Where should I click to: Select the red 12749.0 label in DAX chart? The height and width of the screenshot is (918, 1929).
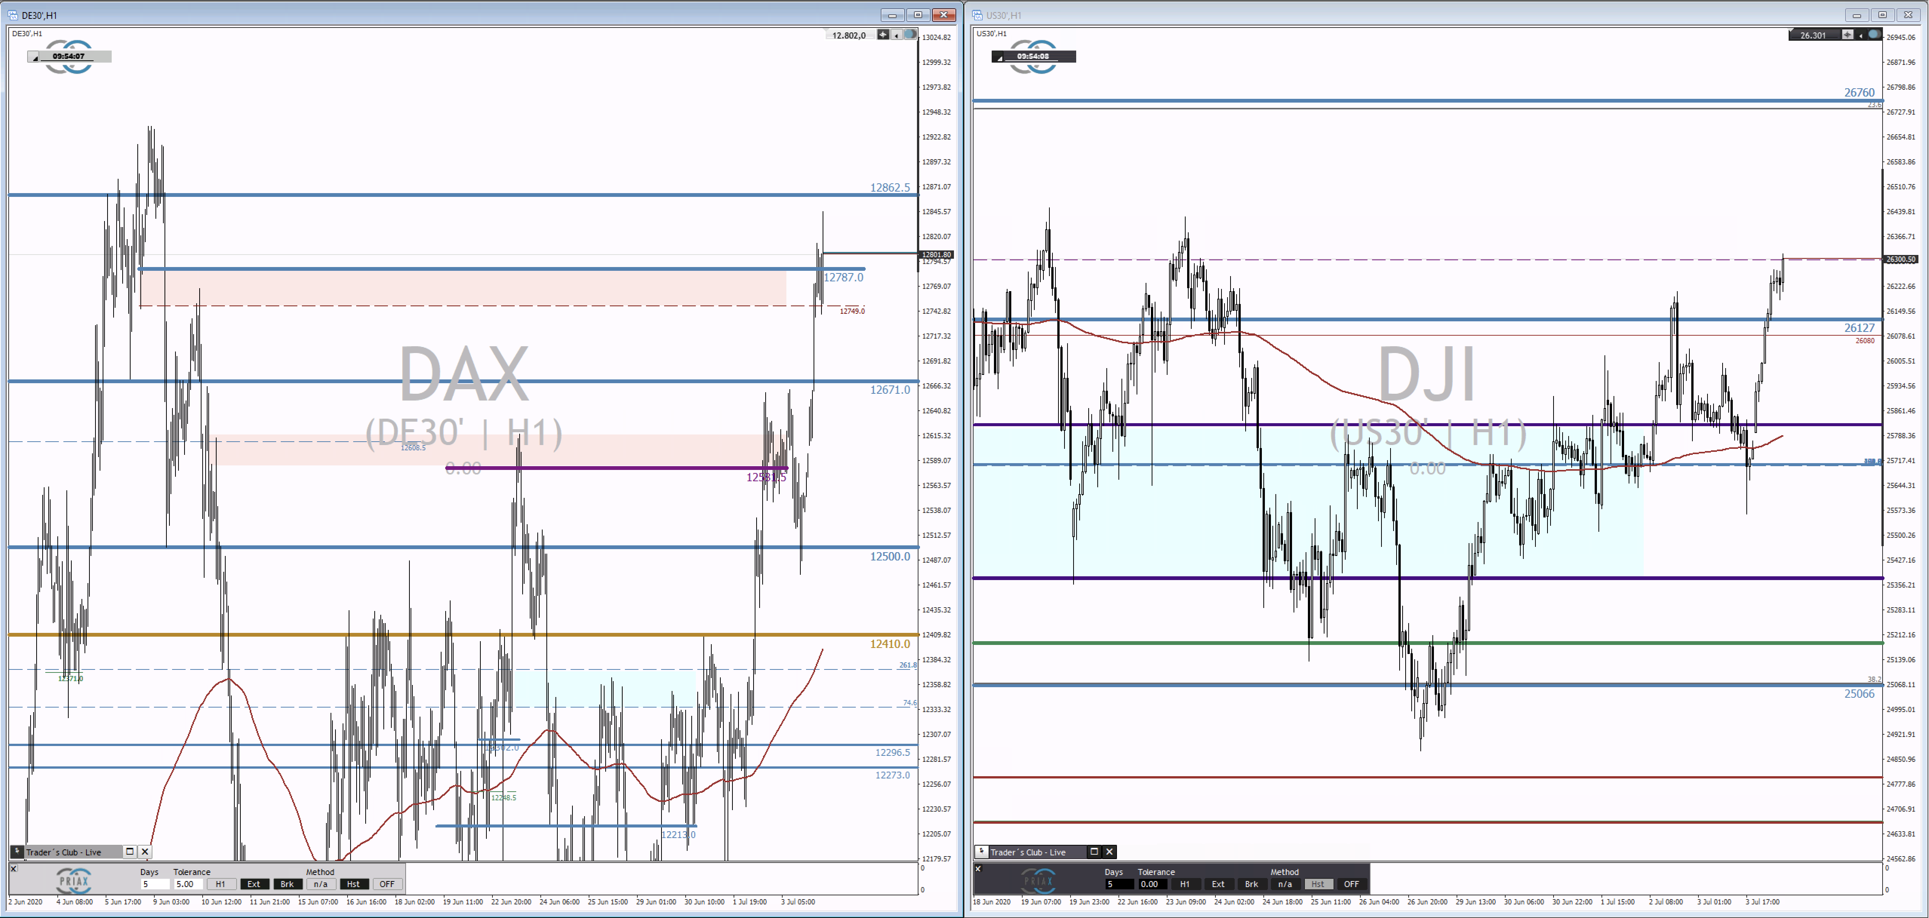coord(852,311)
